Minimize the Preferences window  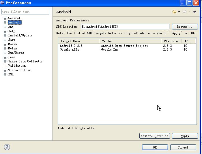(183, 3)
